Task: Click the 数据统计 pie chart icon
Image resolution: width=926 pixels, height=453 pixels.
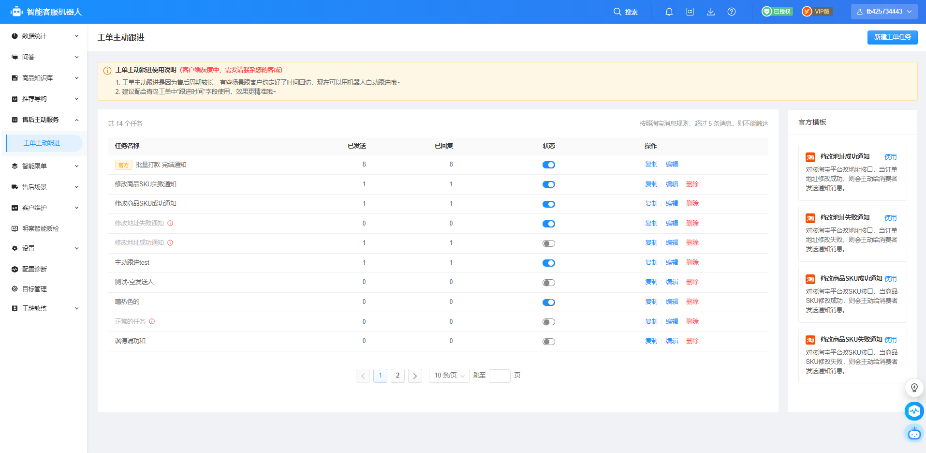Action: pos(15,36)
